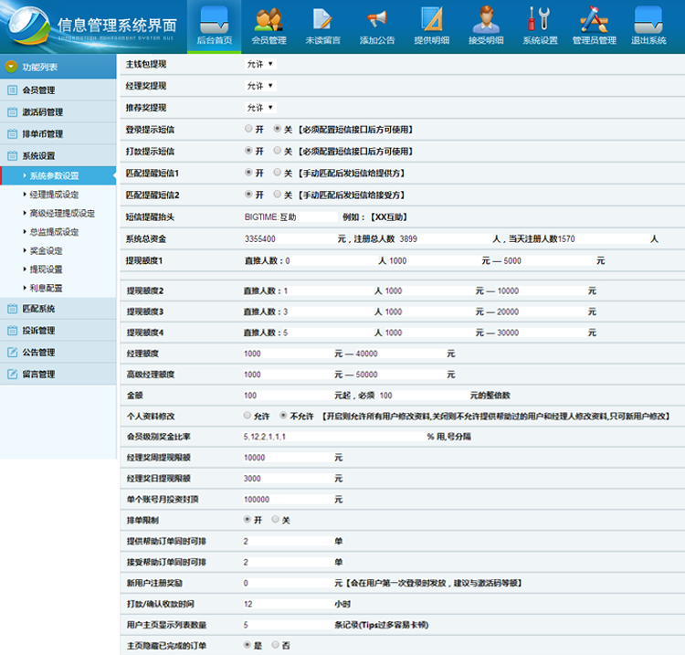Open the 后台首页 toolbar icon
685x655 pixels.
click(x=214, y=20)
